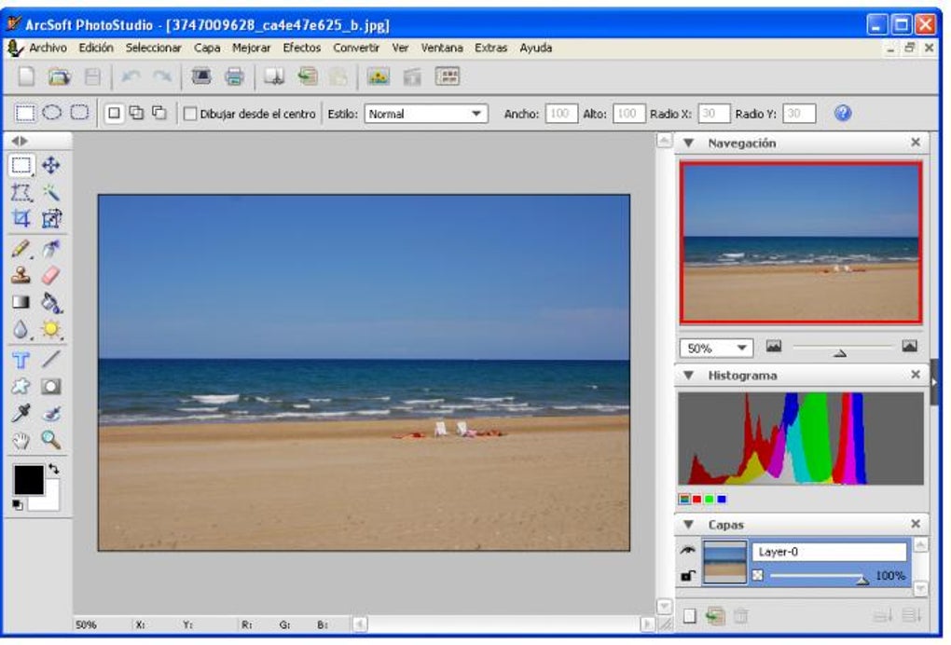Select the Text tool
Viewport: 951px width, 645px height.
pos(21,359)
